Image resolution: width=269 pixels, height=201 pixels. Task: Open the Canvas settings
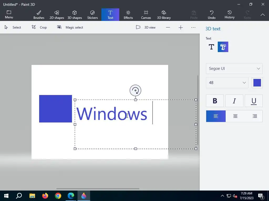[146, 15]
